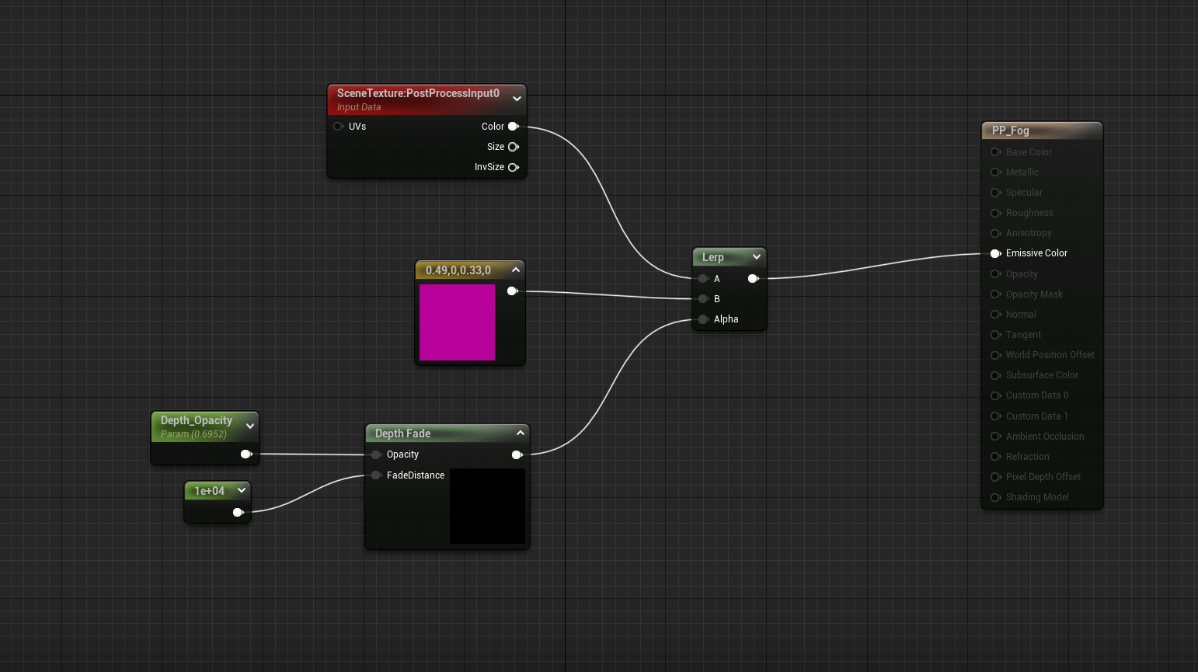The width and height of the screenshot is (1198, 672).
Task: Click the SceneTexture Size output pin
Action: [x=514, y=147]
